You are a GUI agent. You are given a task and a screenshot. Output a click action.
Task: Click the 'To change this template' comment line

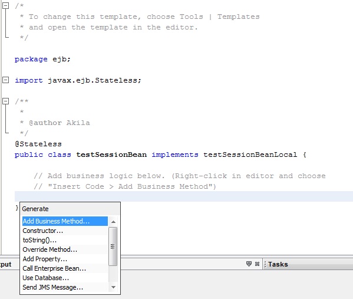pyautogui.click(x=140, y=17)
